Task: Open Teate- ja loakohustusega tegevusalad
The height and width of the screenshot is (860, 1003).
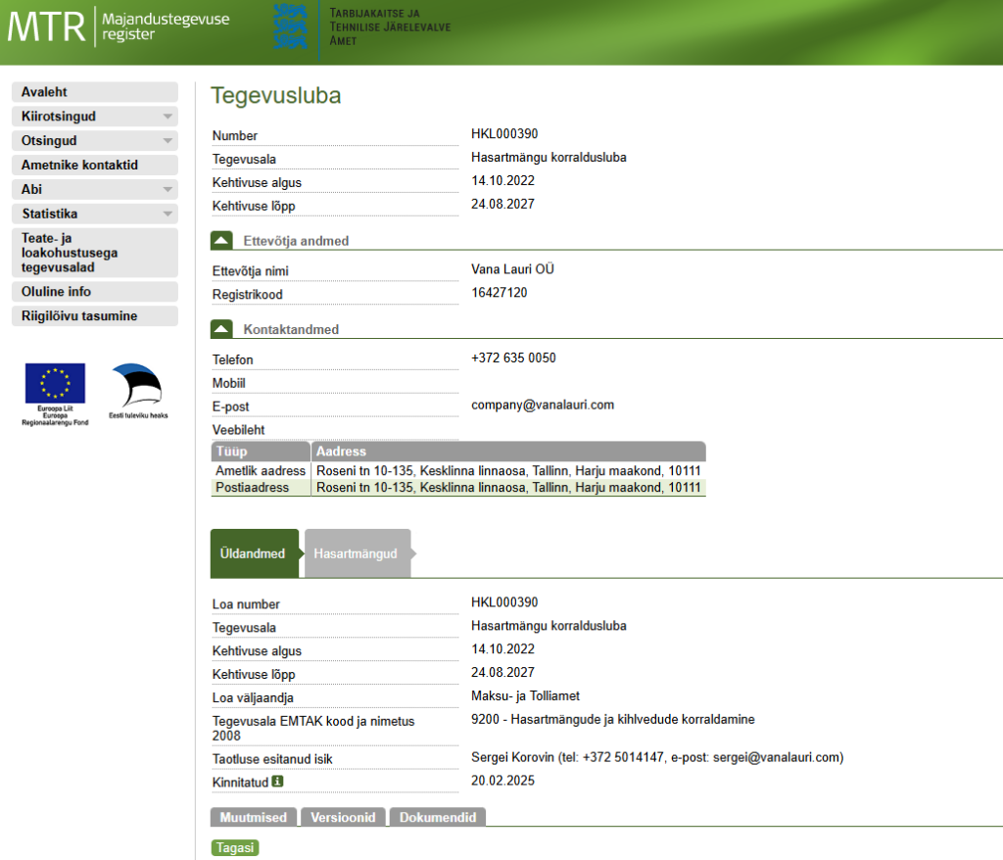Action: (94, 253)
